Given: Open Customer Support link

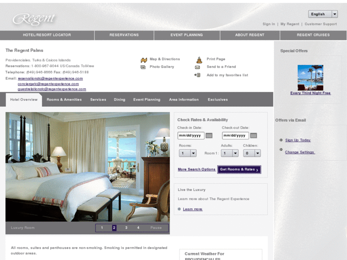Looking at the screenshot, I should point(321,24).
